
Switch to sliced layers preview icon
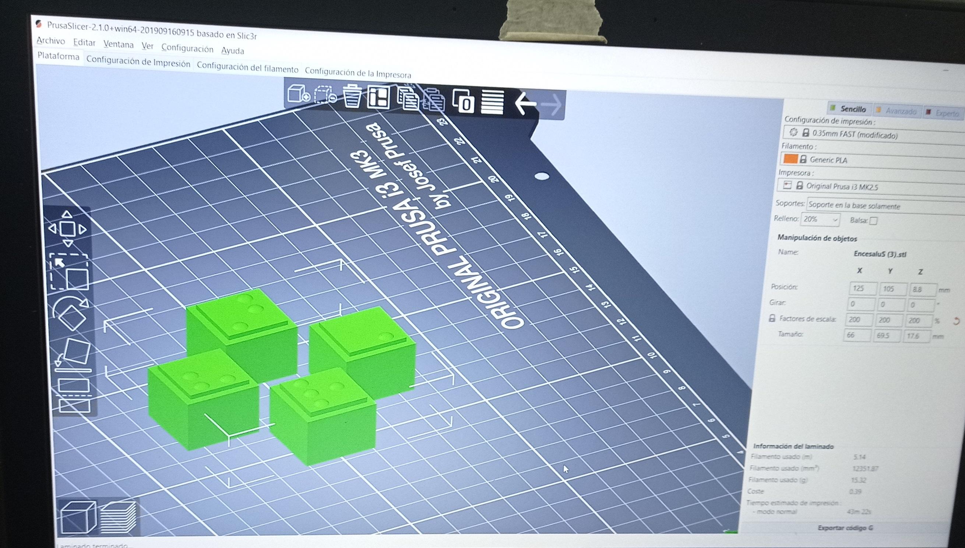[119, 517]
